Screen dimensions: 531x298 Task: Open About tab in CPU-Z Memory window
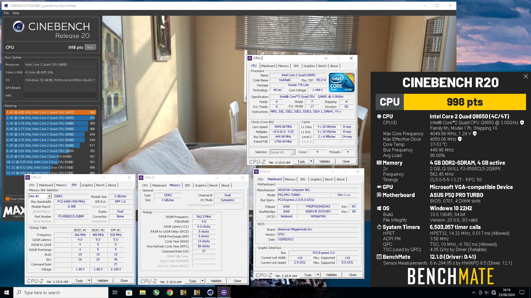pyautogui.click(x=225, y=185)
